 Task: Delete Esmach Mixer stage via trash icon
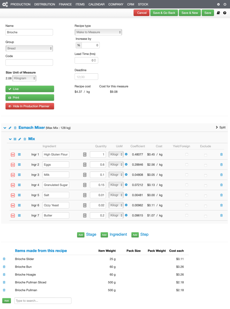point(15,128)
